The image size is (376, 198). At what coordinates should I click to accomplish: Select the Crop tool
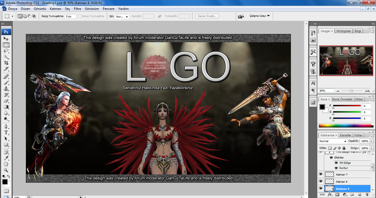pos(6,63)
